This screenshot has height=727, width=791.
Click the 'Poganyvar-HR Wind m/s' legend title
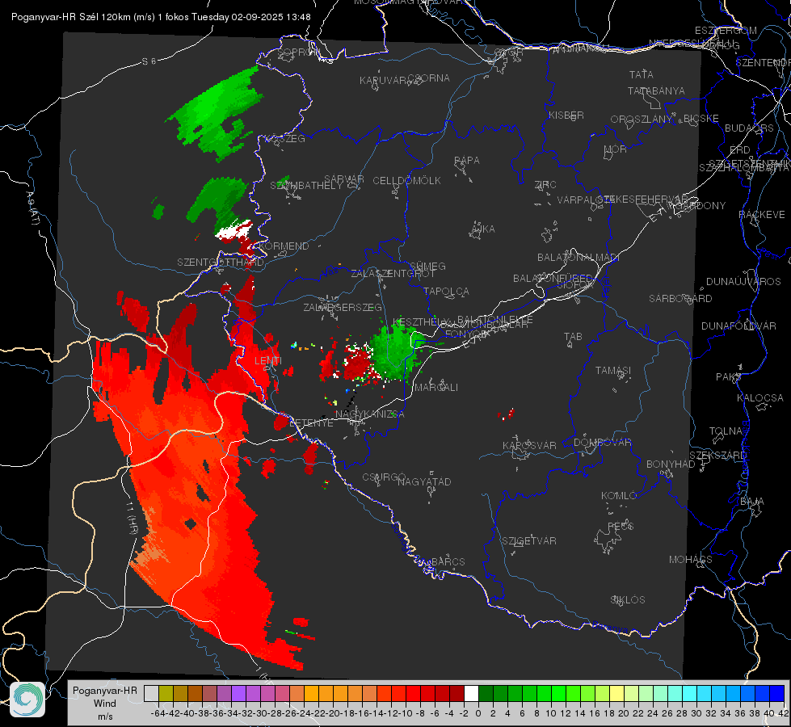click(104, 704)
